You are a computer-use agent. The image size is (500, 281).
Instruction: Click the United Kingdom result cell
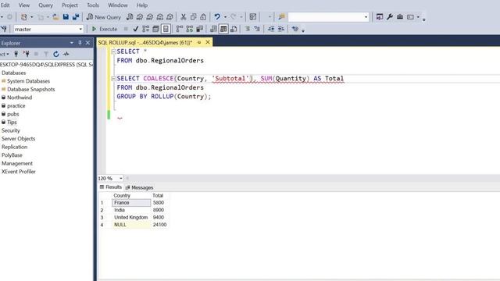131,217
